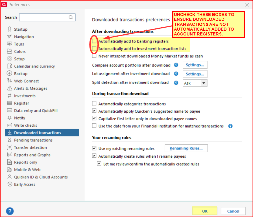This screenshot has height=217, width=253.
Task: Click the Reports and Graphs chart icon
Action: [x=10, y=155]
